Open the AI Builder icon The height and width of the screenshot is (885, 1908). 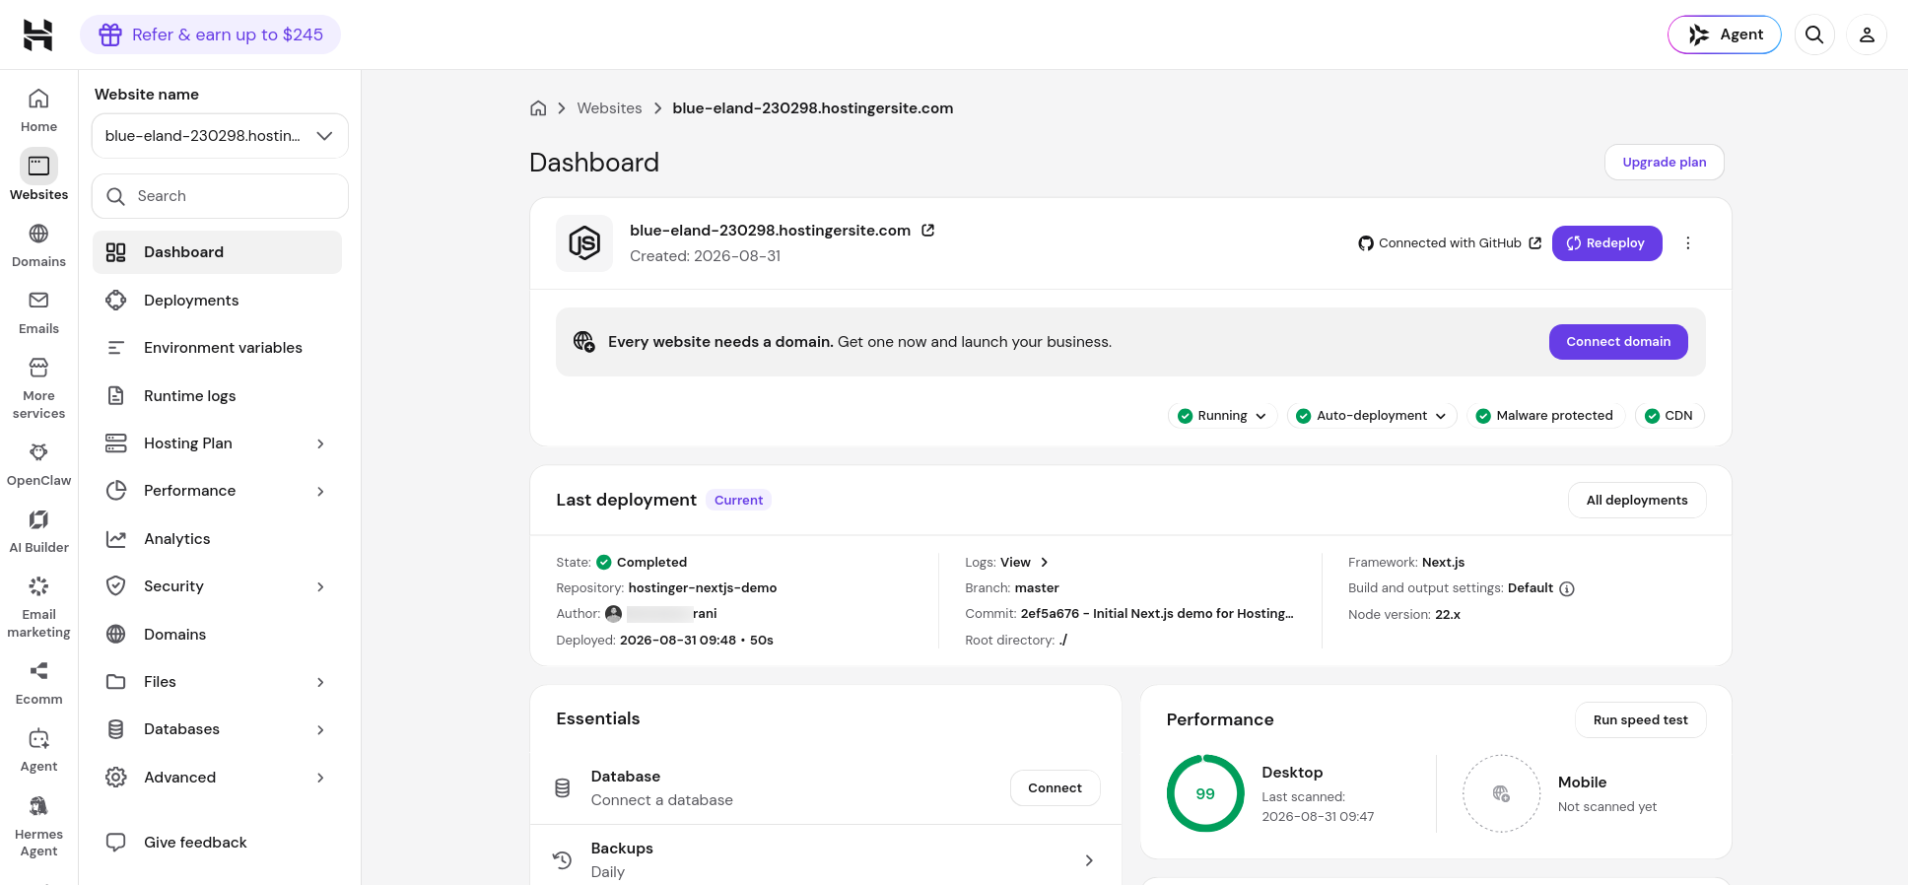[38, 519]
